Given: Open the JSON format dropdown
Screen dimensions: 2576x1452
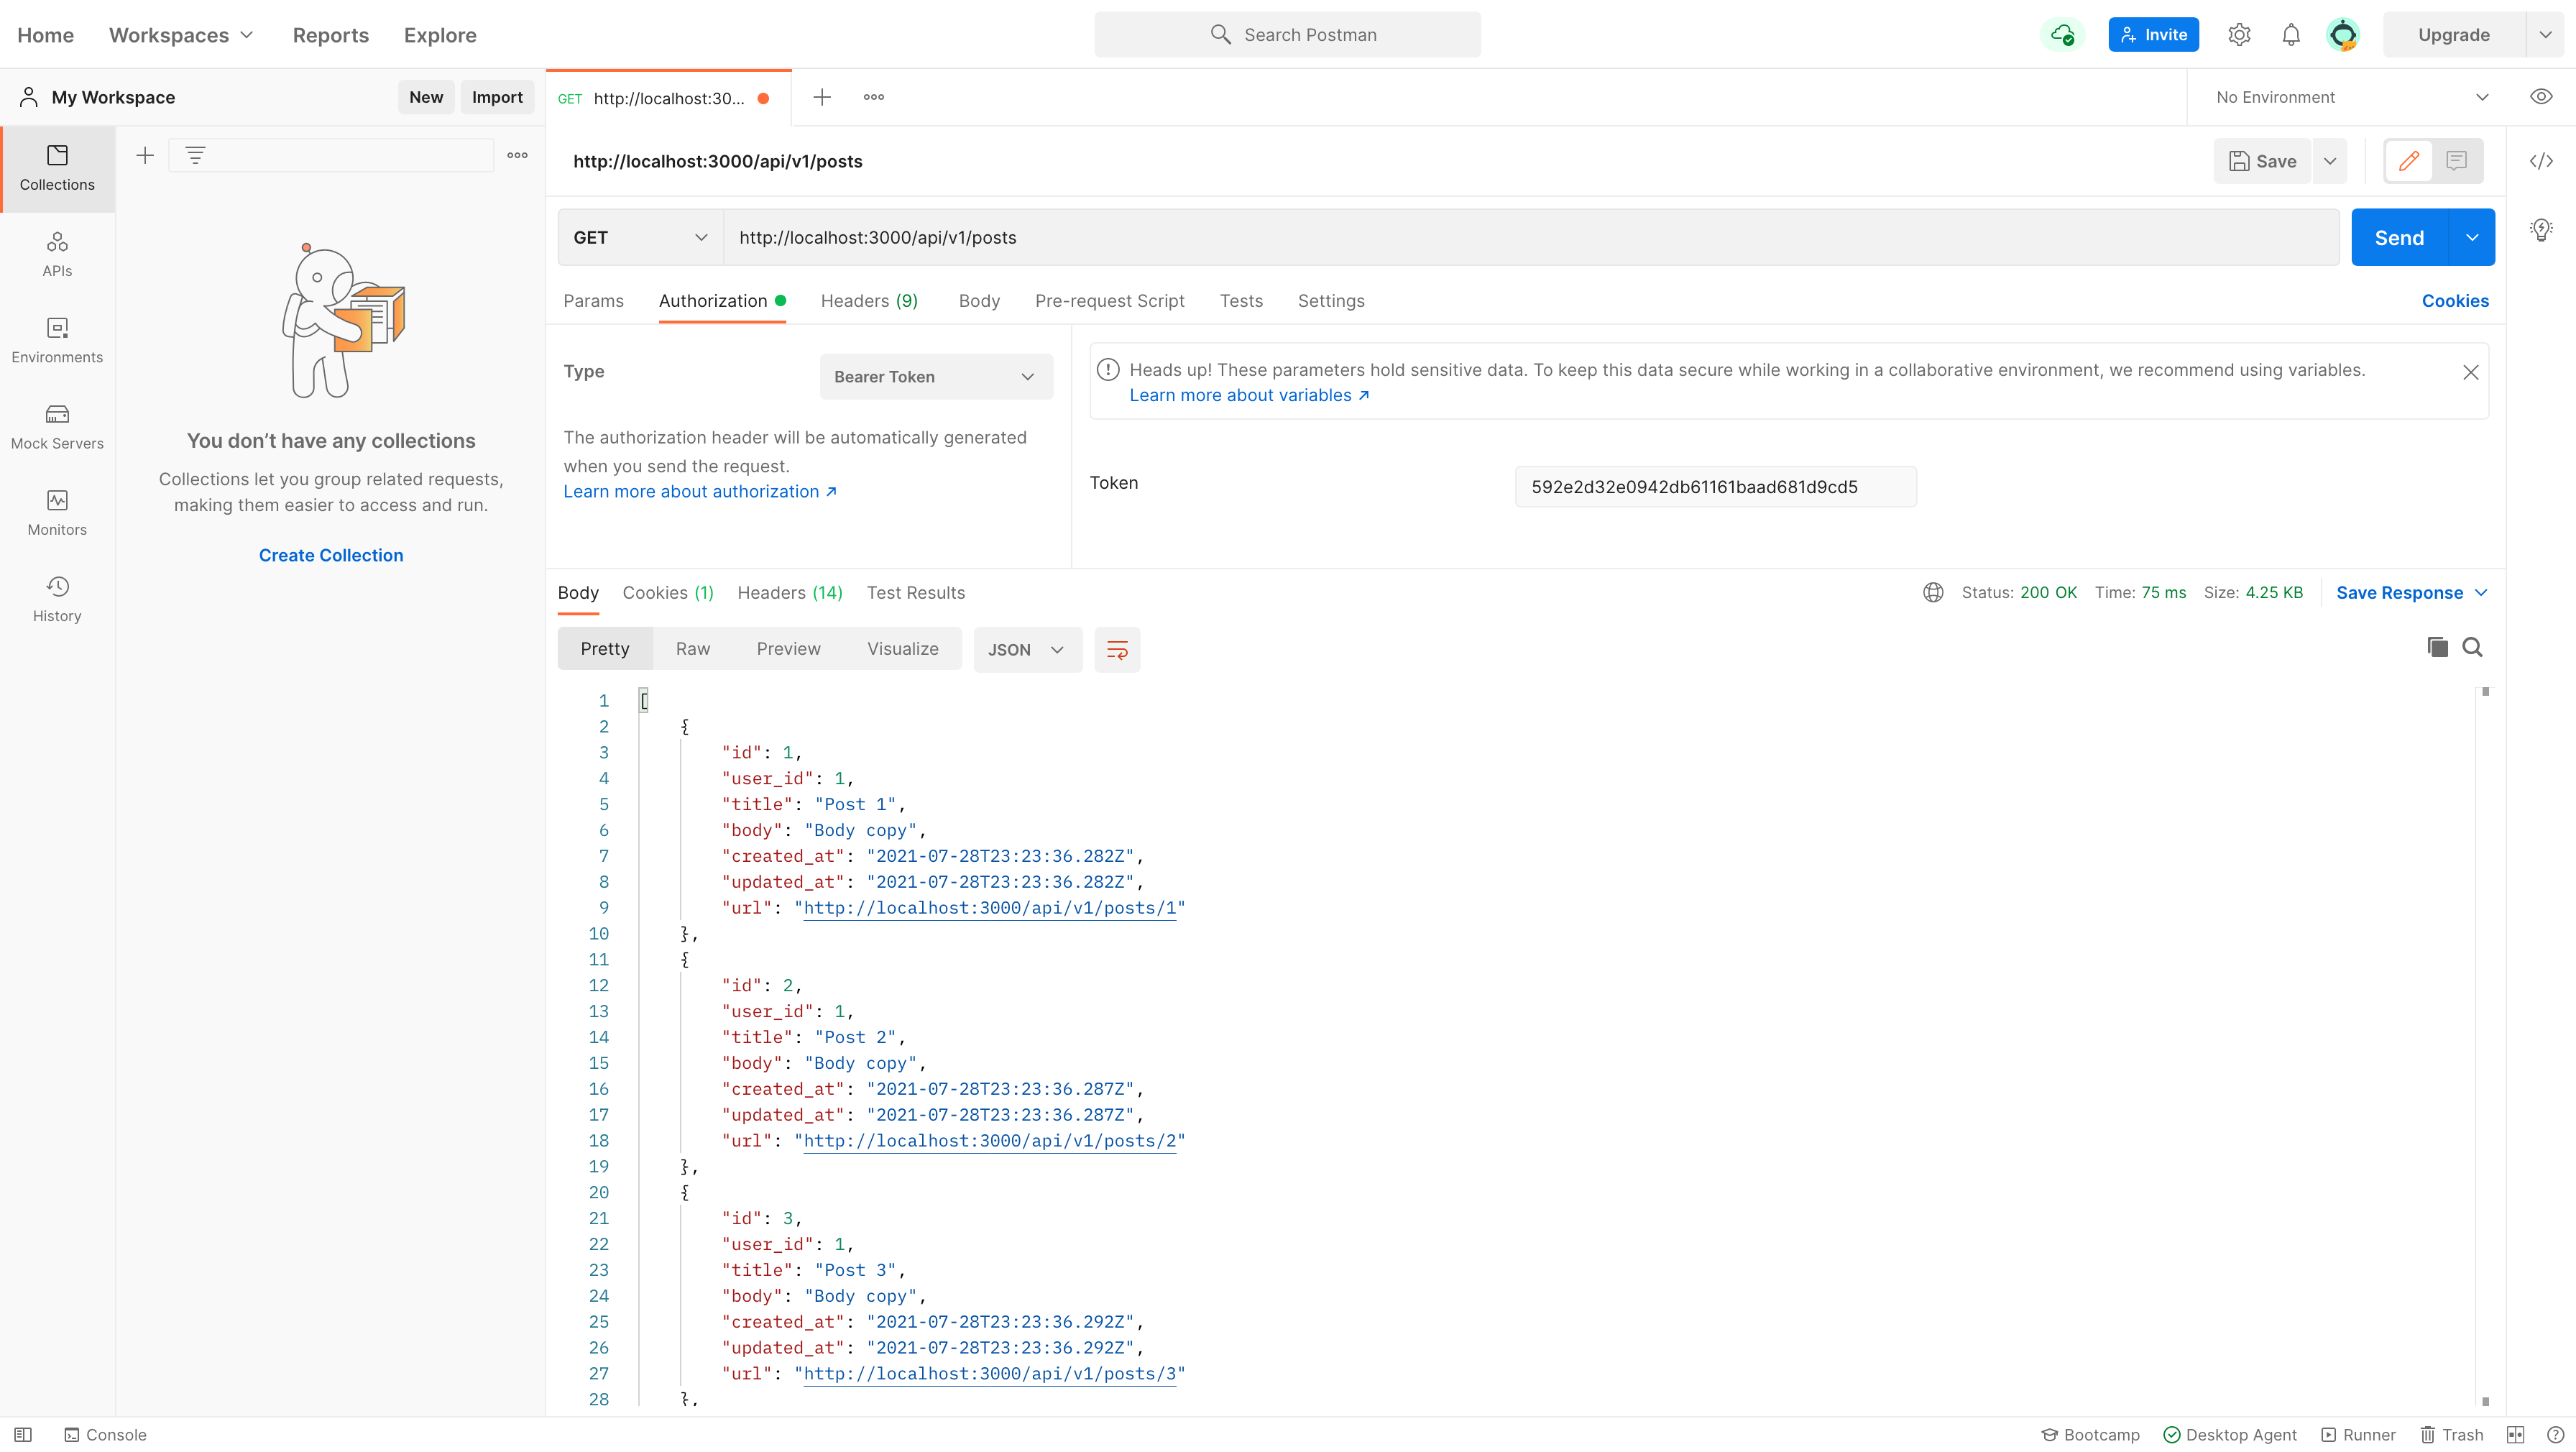Looking at the screenshot, I should pyautogui.click(x=1027, y=650).
